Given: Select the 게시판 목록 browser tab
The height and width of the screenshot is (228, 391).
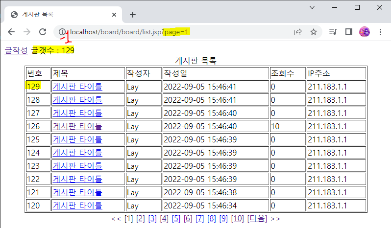Looking at the screenshot, I should [62, 15].
